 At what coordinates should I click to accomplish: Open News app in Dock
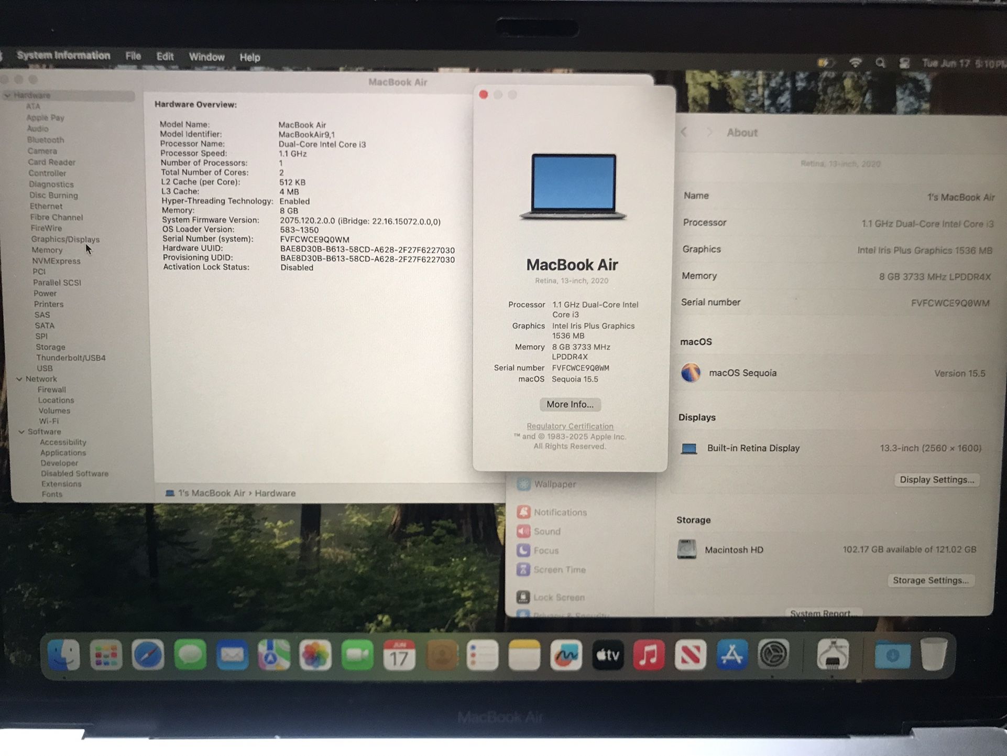[x=691, y=654]
